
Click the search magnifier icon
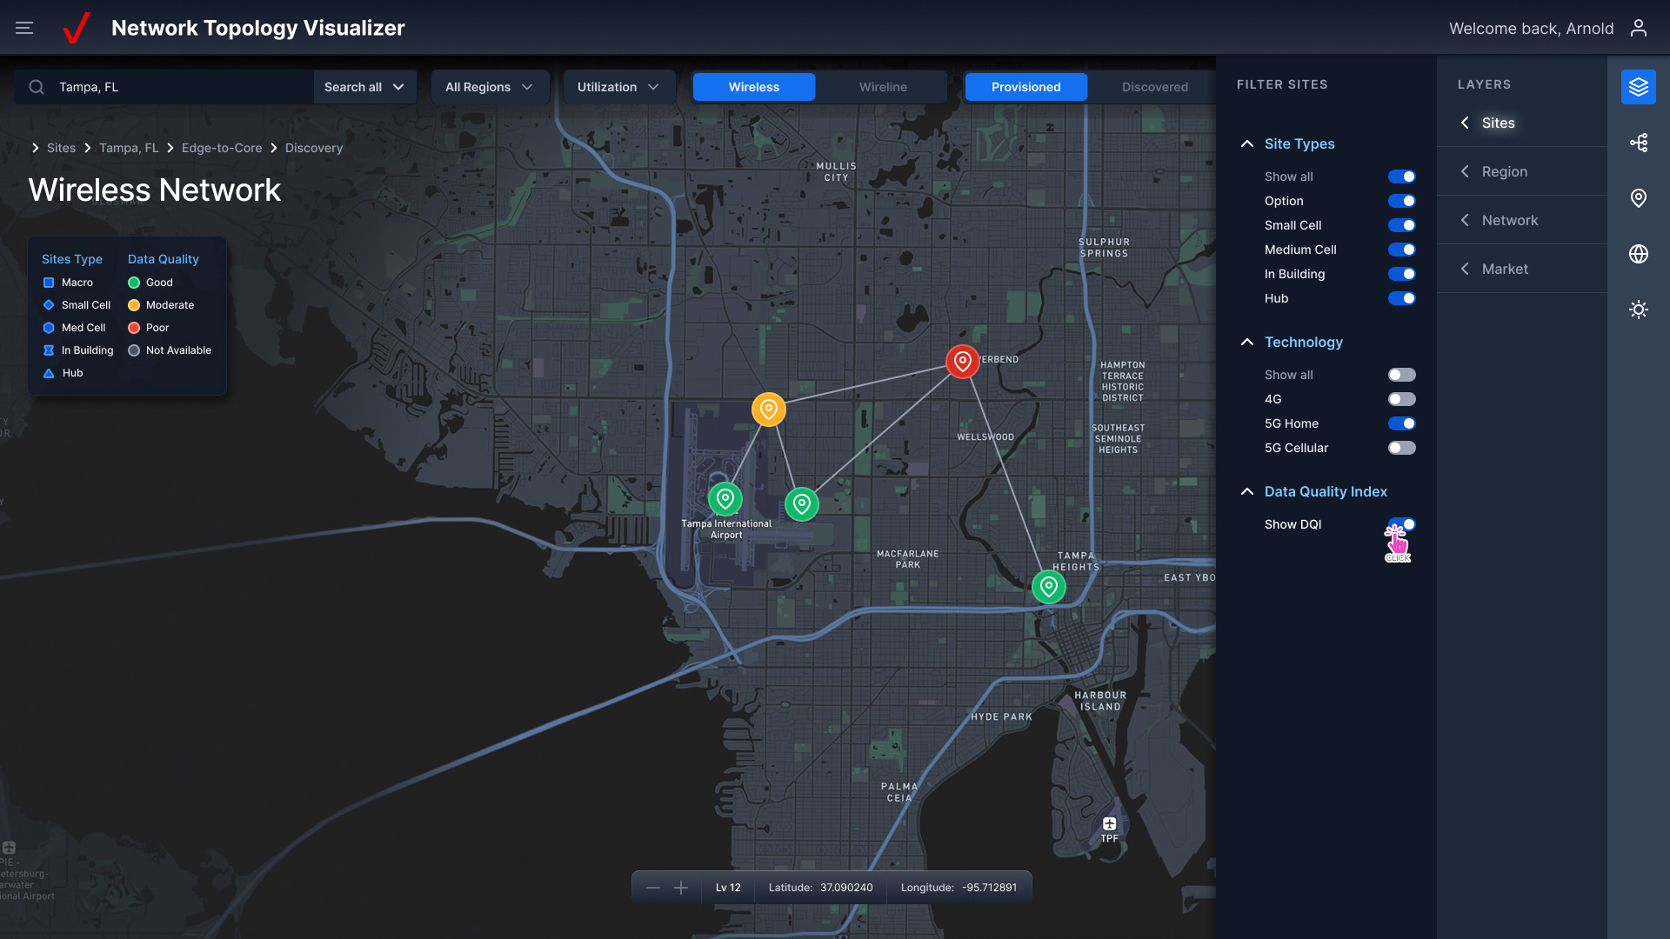(37, 87)
